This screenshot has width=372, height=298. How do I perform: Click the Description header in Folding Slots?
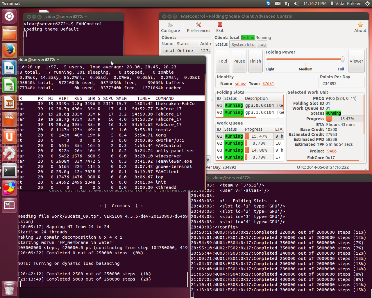[x=263, y=98]
